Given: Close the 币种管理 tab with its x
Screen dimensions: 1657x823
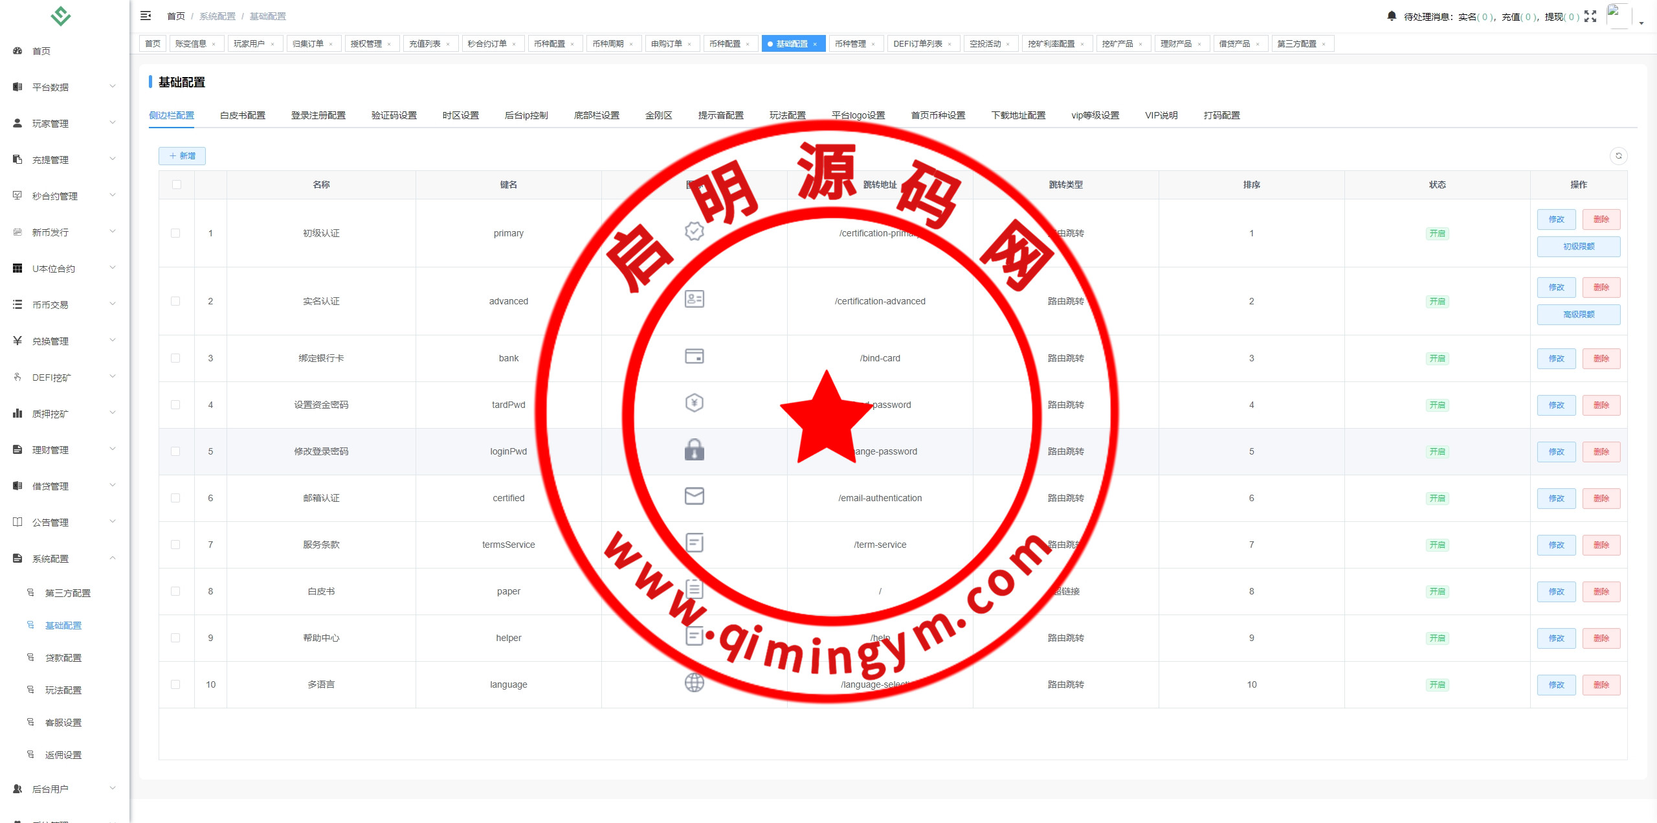Looking at the screenshot, I should [873, 45].
